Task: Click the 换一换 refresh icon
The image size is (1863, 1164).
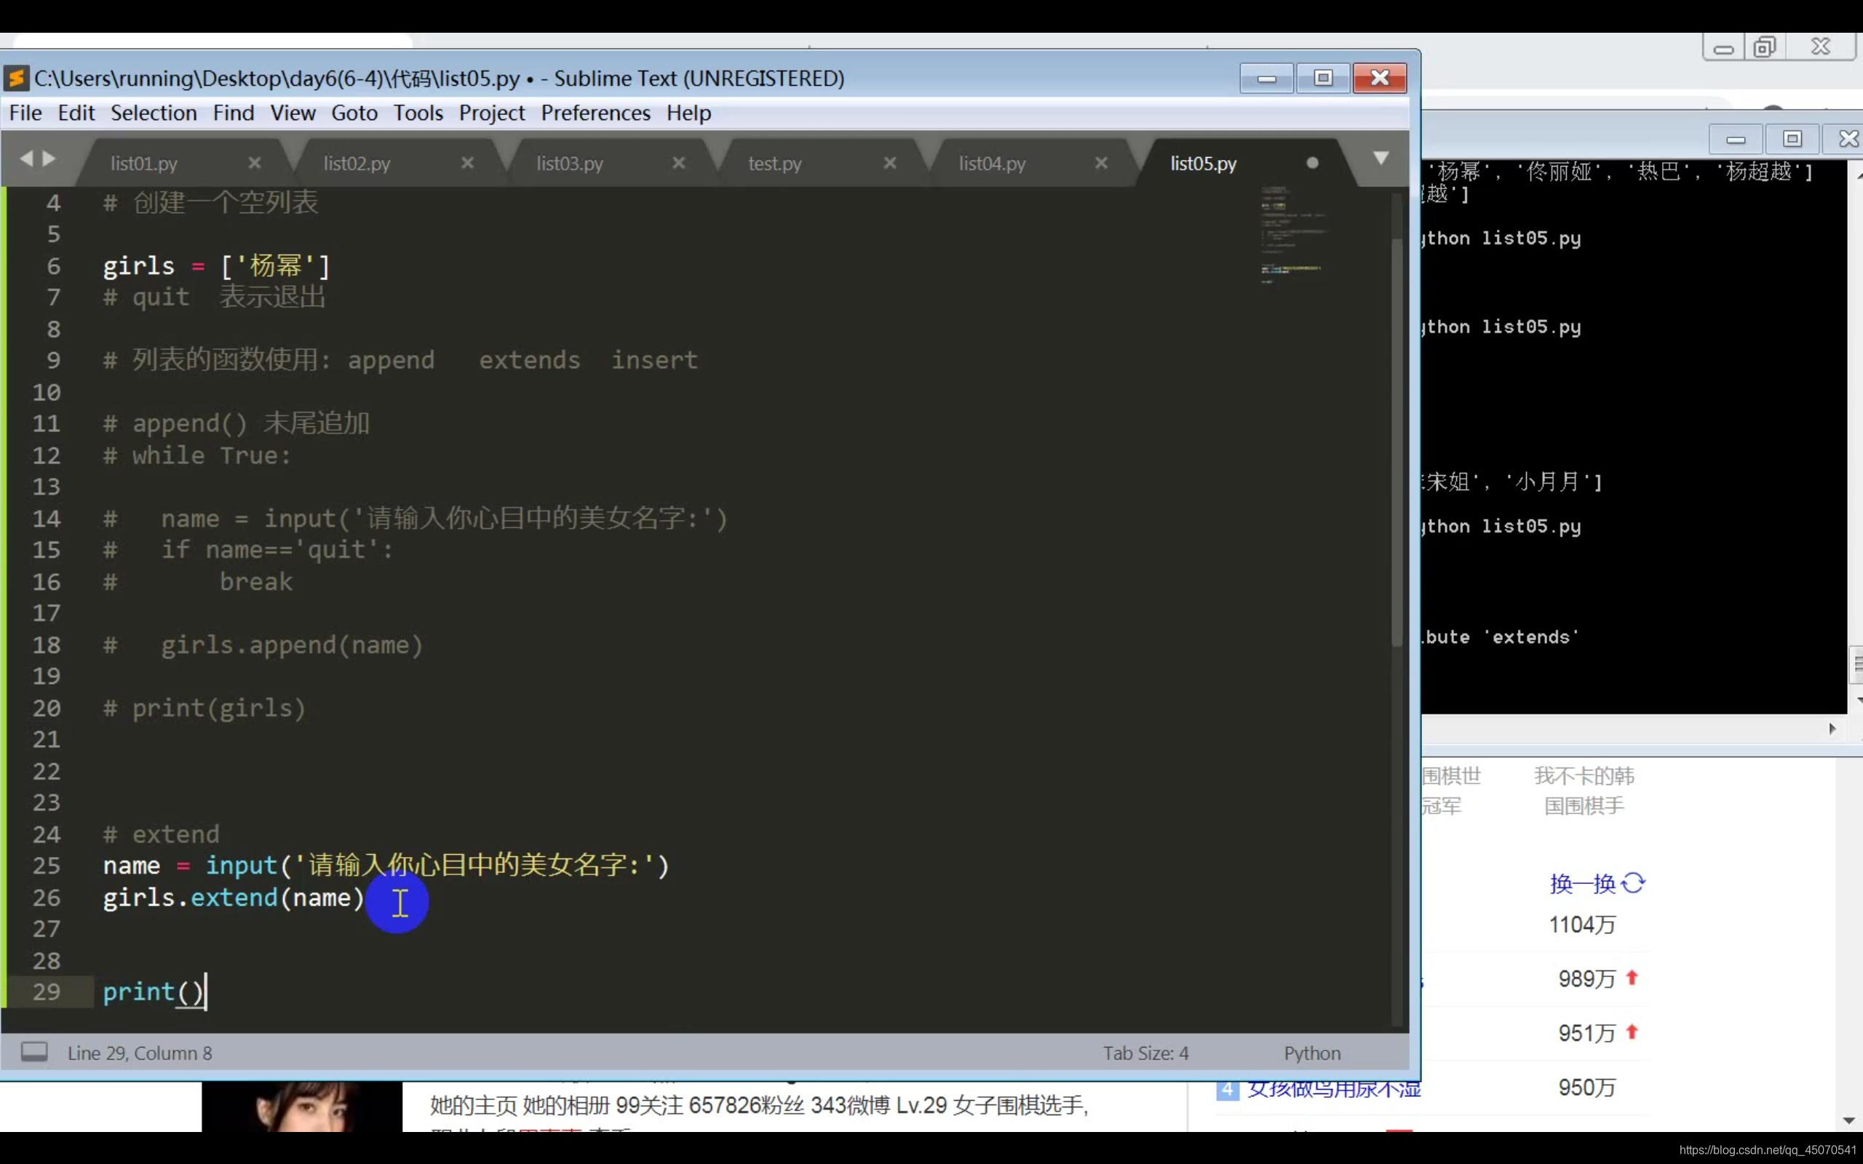Action: [1633, 883]
